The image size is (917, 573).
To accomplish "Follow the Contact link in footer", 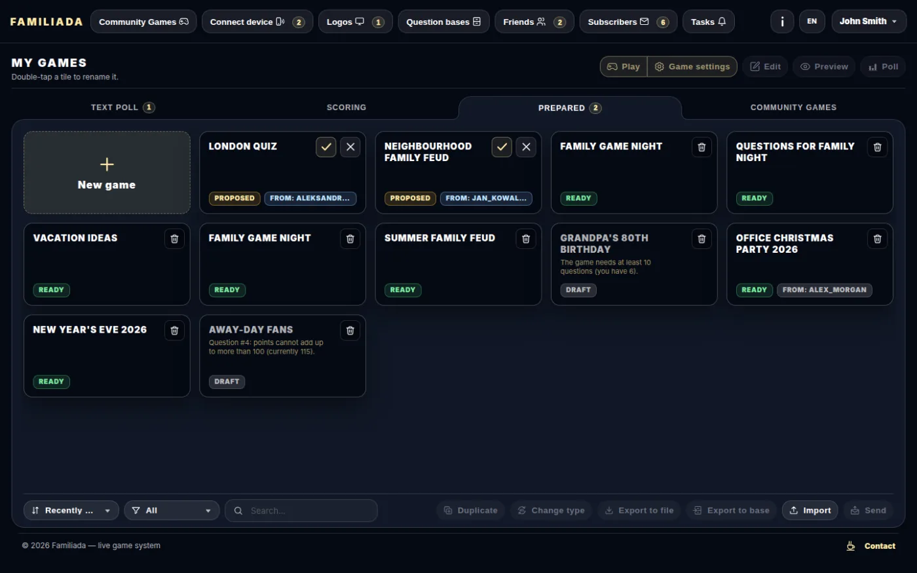I will click(x=880, y=546).
